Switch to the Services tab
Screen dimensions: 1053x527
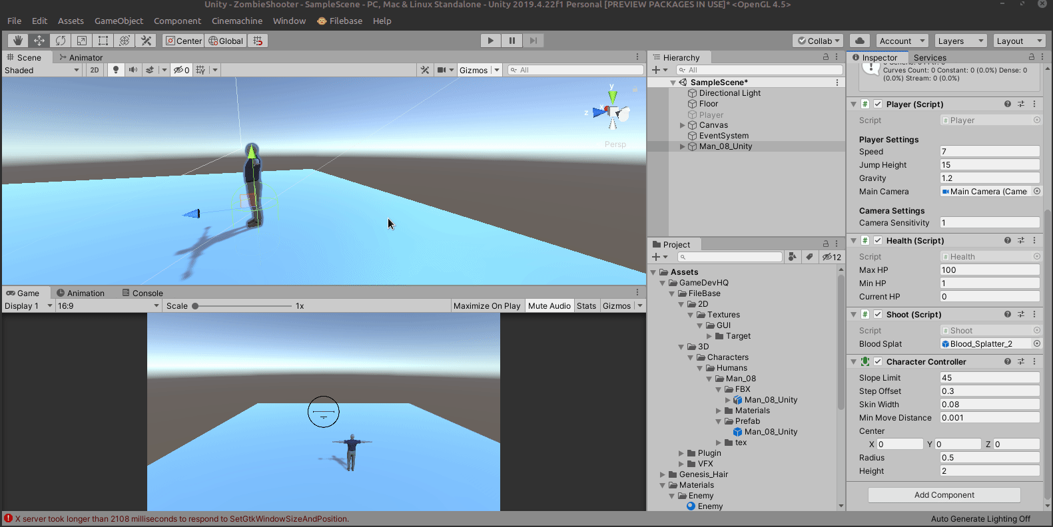tap(930, 57)
